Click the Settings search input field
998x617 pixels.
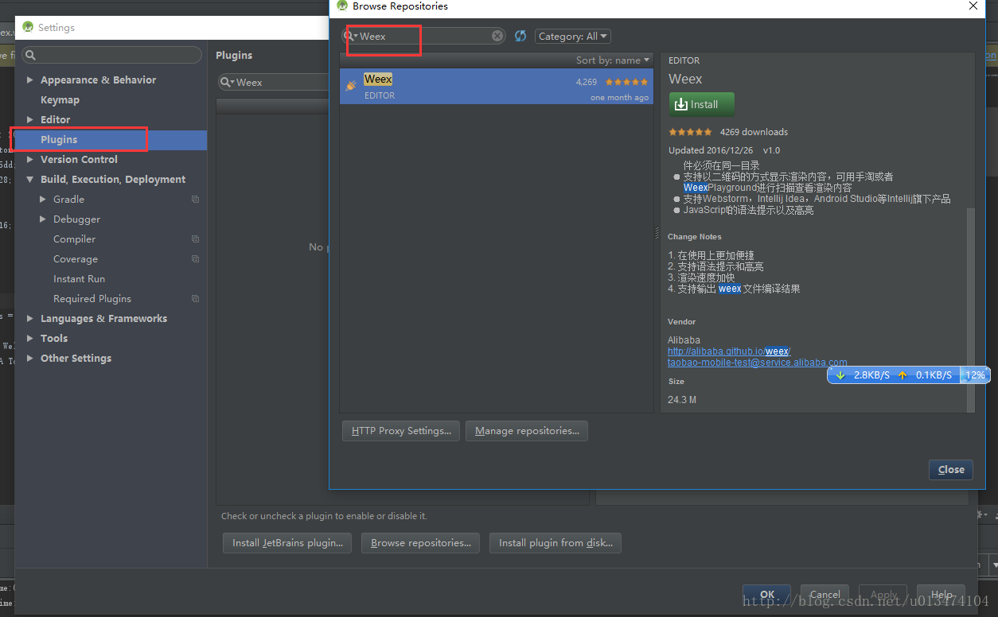click(x=111, y=55)
